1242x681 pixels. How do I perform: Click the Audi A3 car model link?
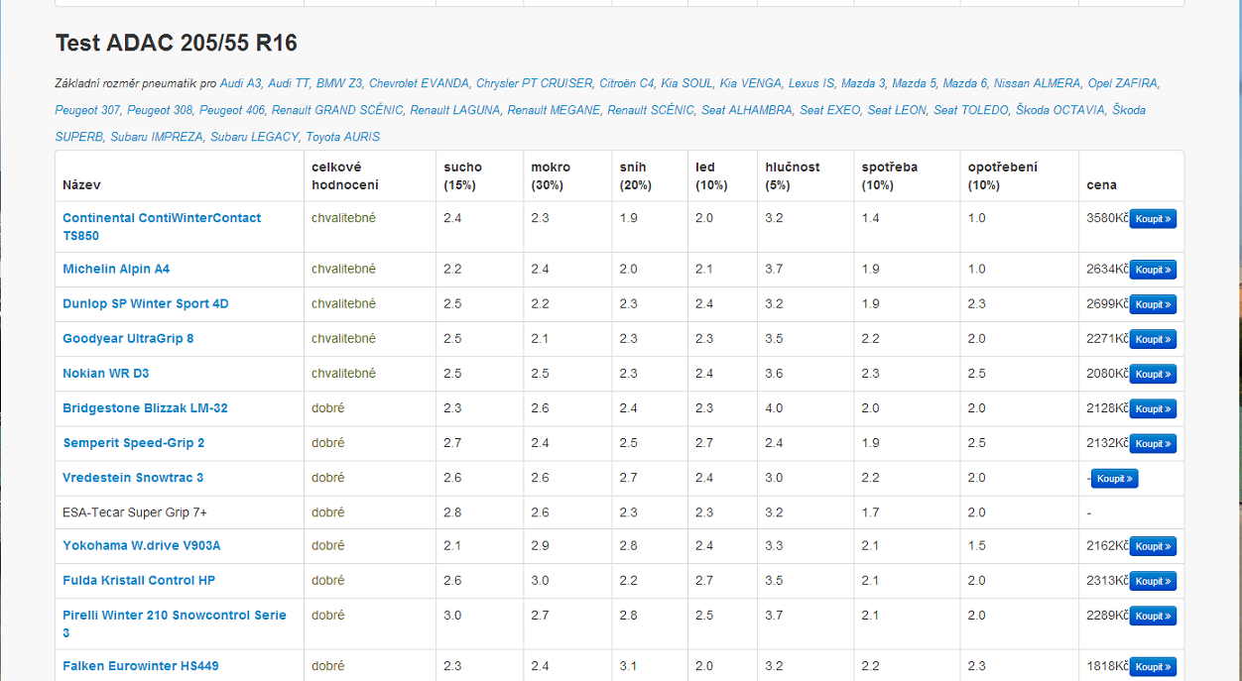(240, 84)
